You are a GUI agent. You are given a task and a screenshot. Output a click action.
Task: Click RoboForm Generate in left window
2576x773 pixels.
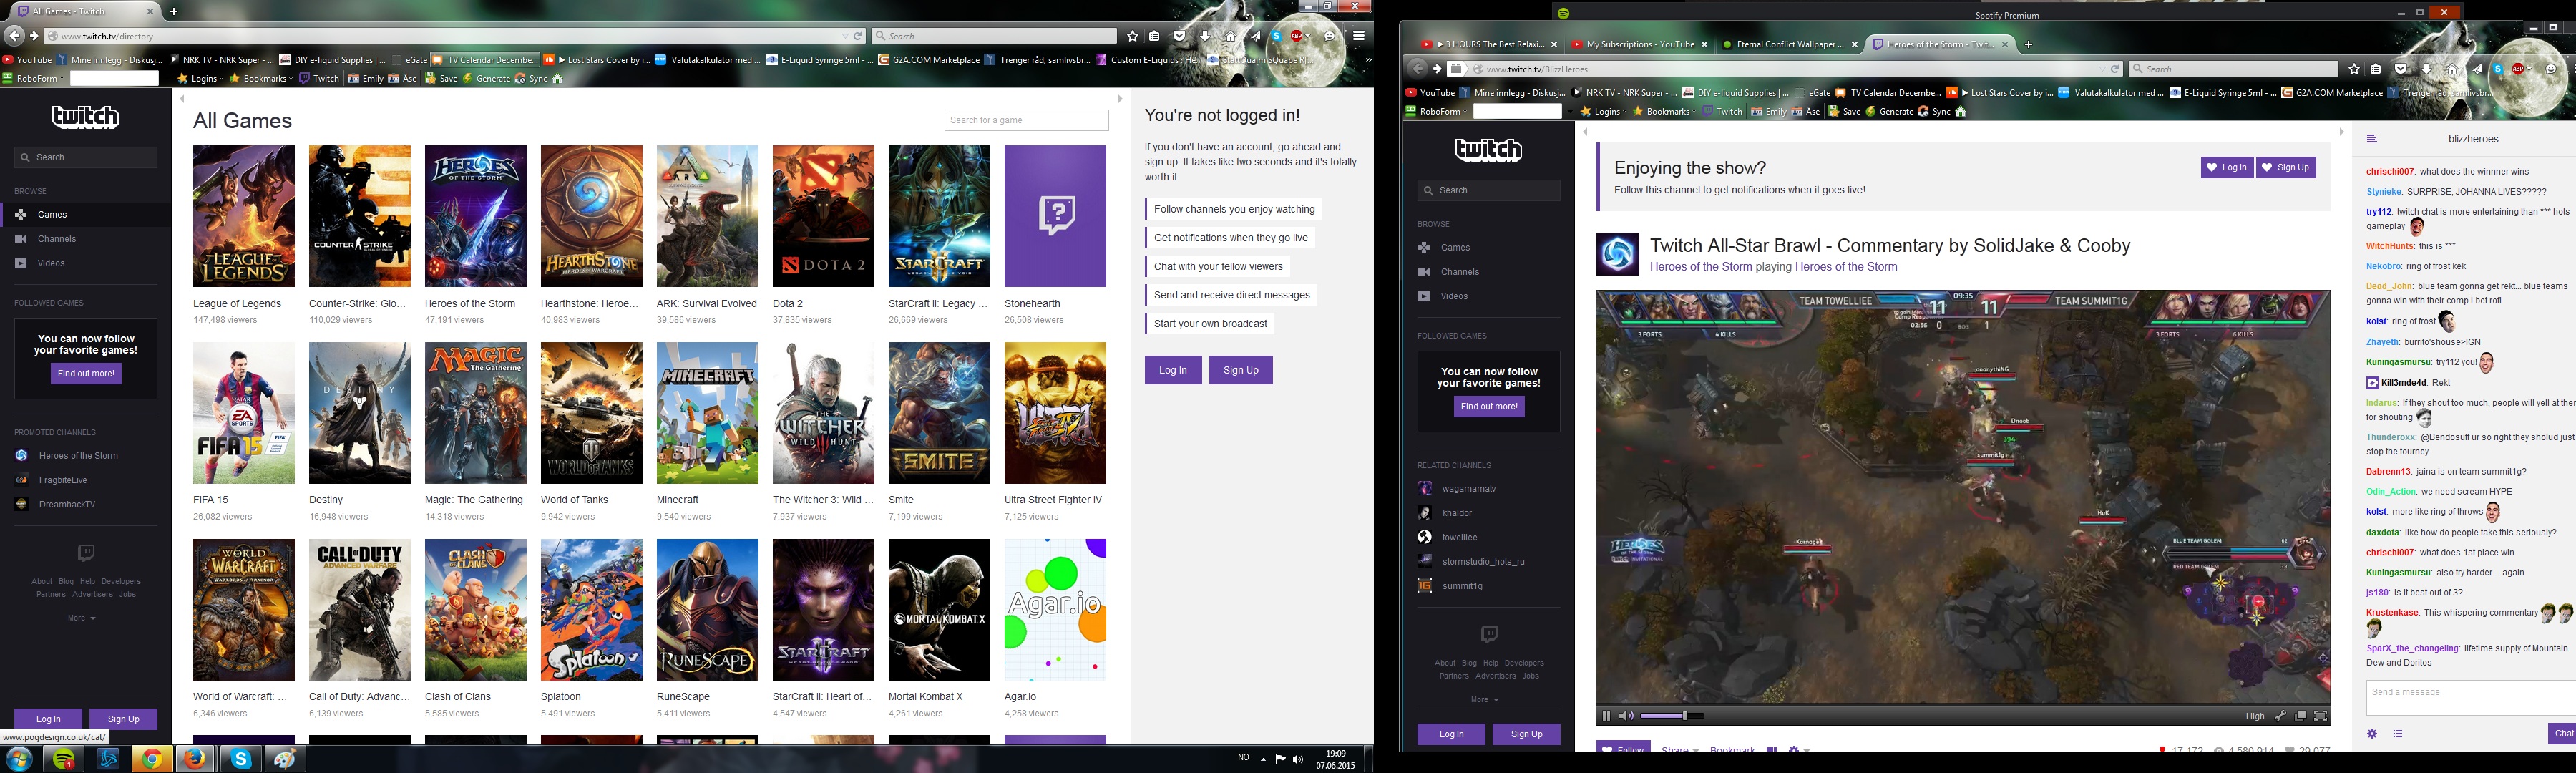tap(486, 79)
